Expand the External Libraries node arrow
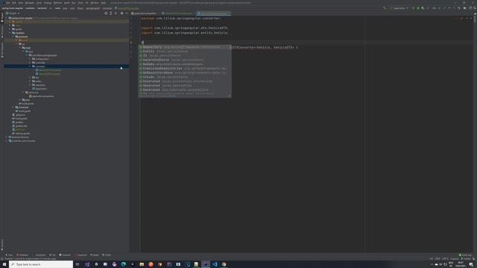 point(7,137)
